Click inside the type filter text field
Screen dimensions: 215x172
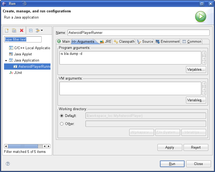(23, 39)
